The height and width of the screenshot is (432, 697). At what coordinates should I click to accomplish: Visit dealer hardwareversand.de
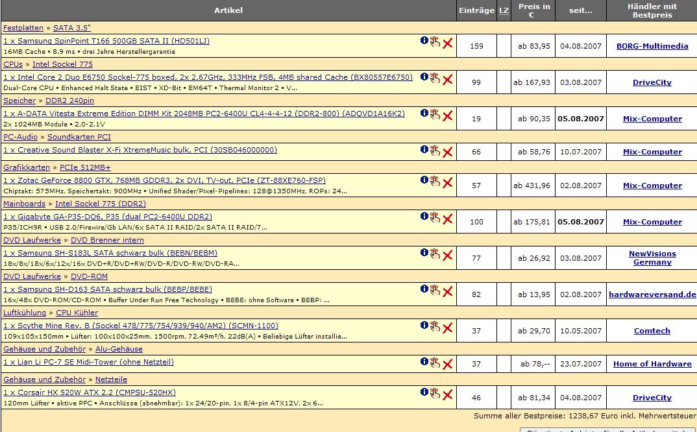[652, 294]
